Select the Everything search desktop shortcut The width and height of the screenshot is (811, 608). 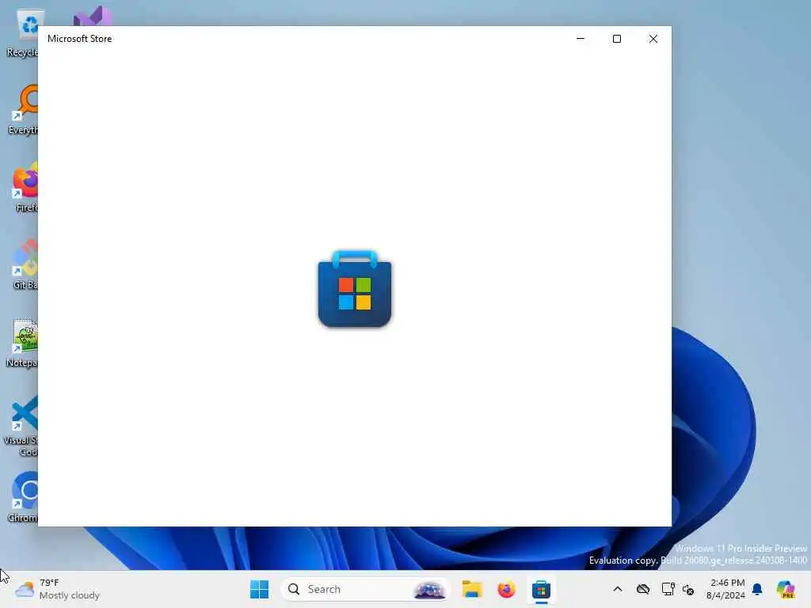[x=24, y=109]
